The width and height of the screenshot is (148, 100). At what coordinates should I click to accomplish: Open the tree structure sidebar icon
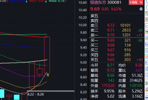click(x=147, y=50)
